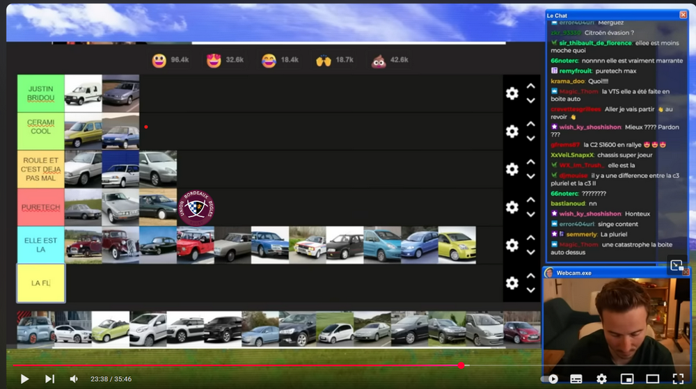The height and width of the screenshot is (389, 696).
Task: Open settings gear for LA FL row
Action: tap(512, 283)
